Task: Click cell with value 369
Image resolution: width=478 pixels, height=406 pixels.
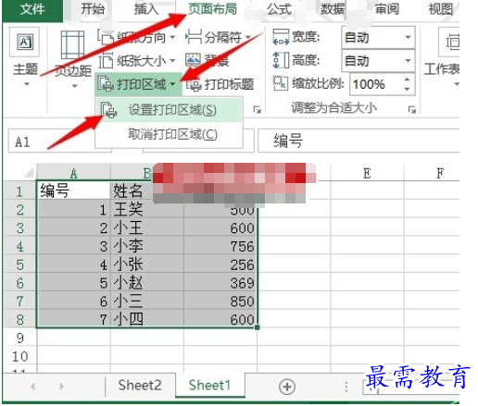Action: 220,283
